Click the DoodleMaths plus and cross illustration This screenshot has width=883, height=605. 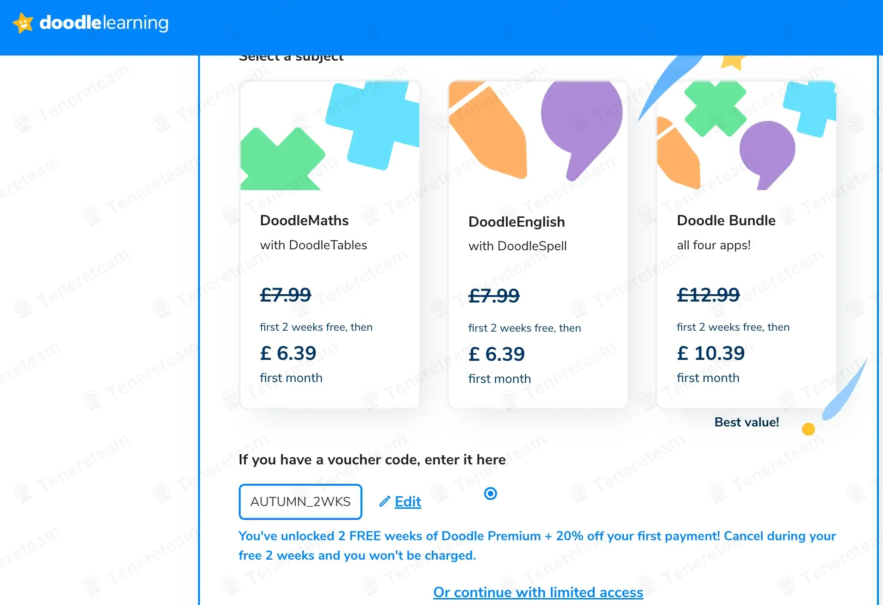tap(330, 136)
